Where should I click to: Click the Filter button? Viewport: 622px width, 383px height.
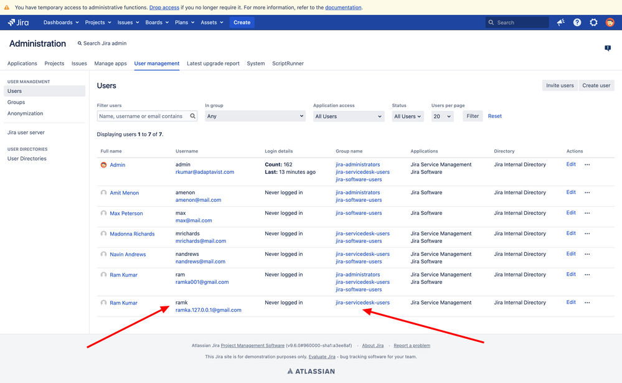[x=473, y=116]
